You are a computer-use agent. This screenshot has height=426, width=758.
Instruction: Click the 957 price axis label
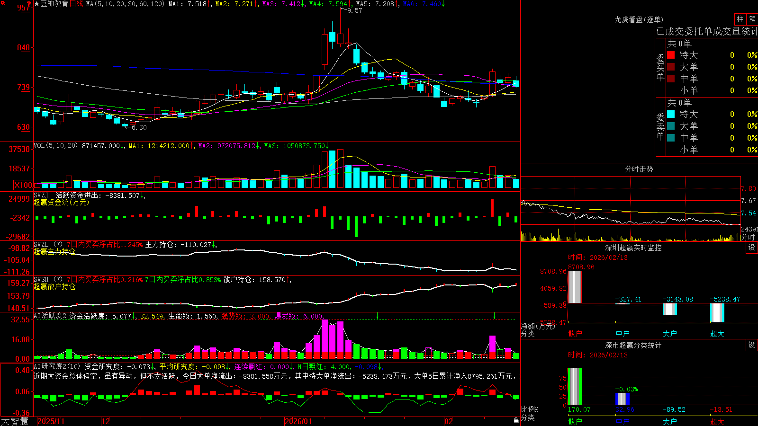23,8
